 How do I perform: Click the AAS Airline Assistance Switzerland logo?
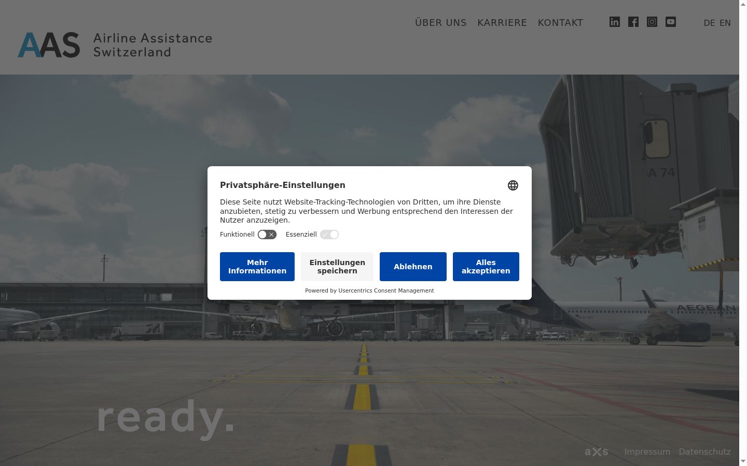115,45
